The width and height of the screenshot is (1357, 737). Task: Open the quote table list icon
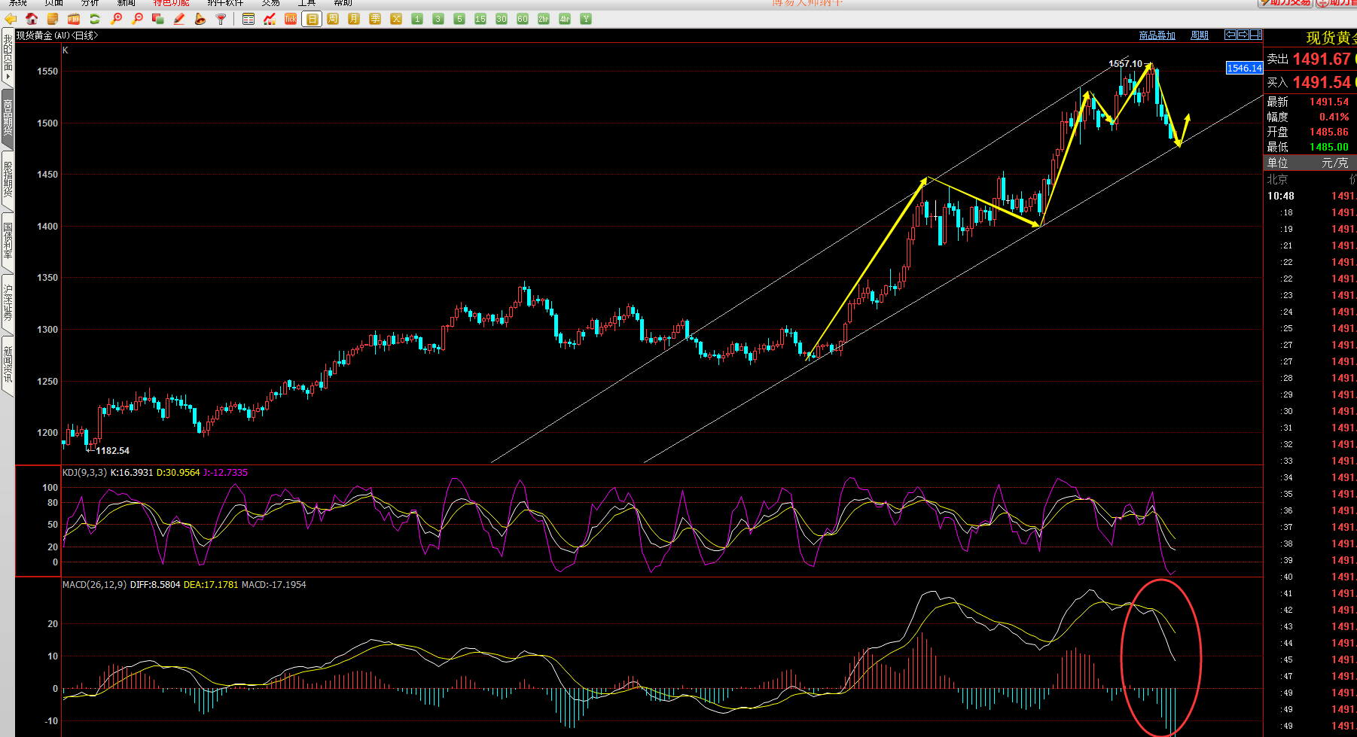click(249, 19)
